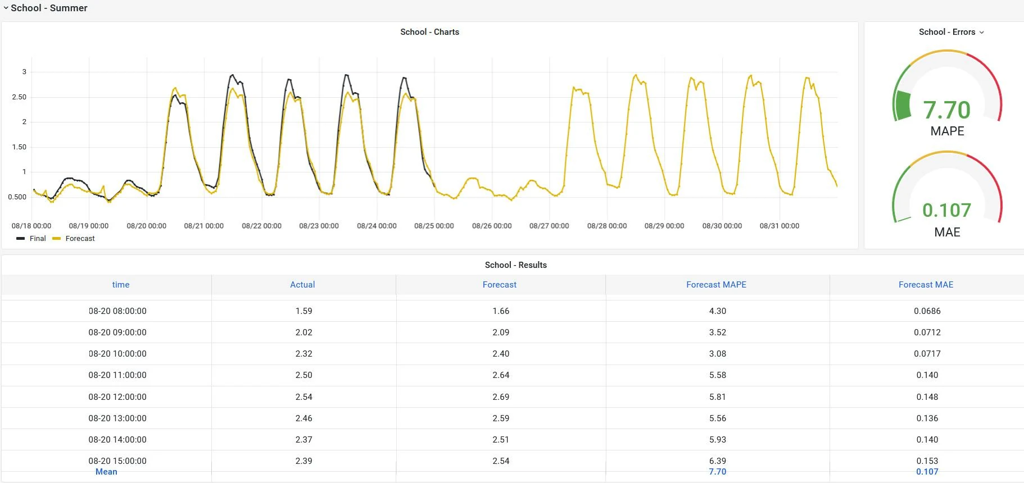Screen dimensions: 1024x483
Task: Select the 08-20 10:00:00 time cell
Action: 117,354
